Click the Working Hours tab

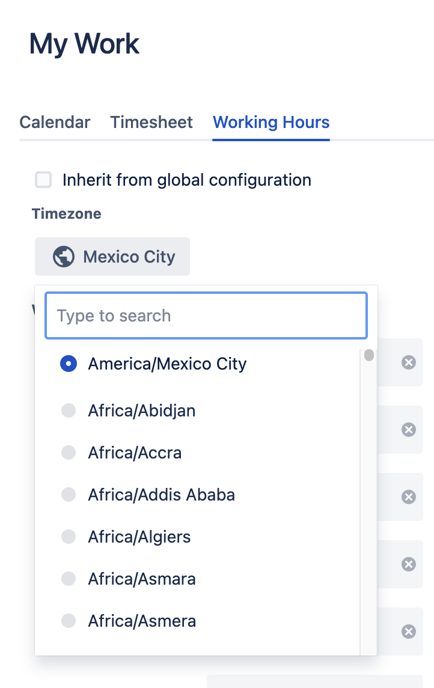tap(271, 123)
